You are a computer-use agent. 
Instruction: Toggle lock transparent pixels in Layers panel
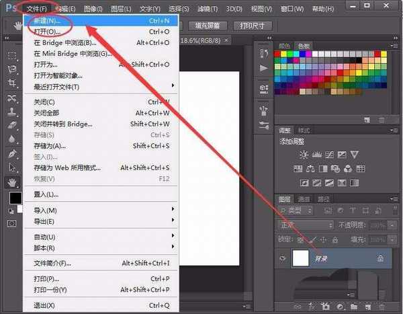click(300, 239)
